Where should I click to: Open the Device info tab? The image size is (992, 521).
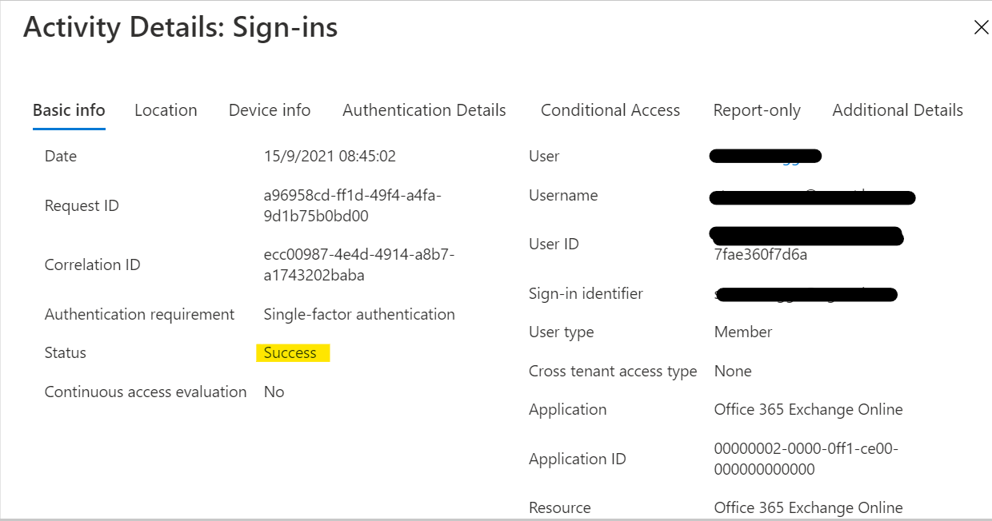click(270, 110)
